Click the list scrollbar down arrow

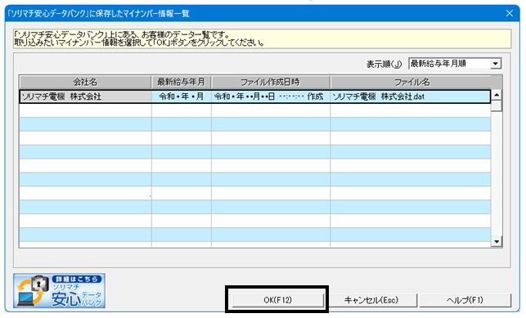[497, 241]
